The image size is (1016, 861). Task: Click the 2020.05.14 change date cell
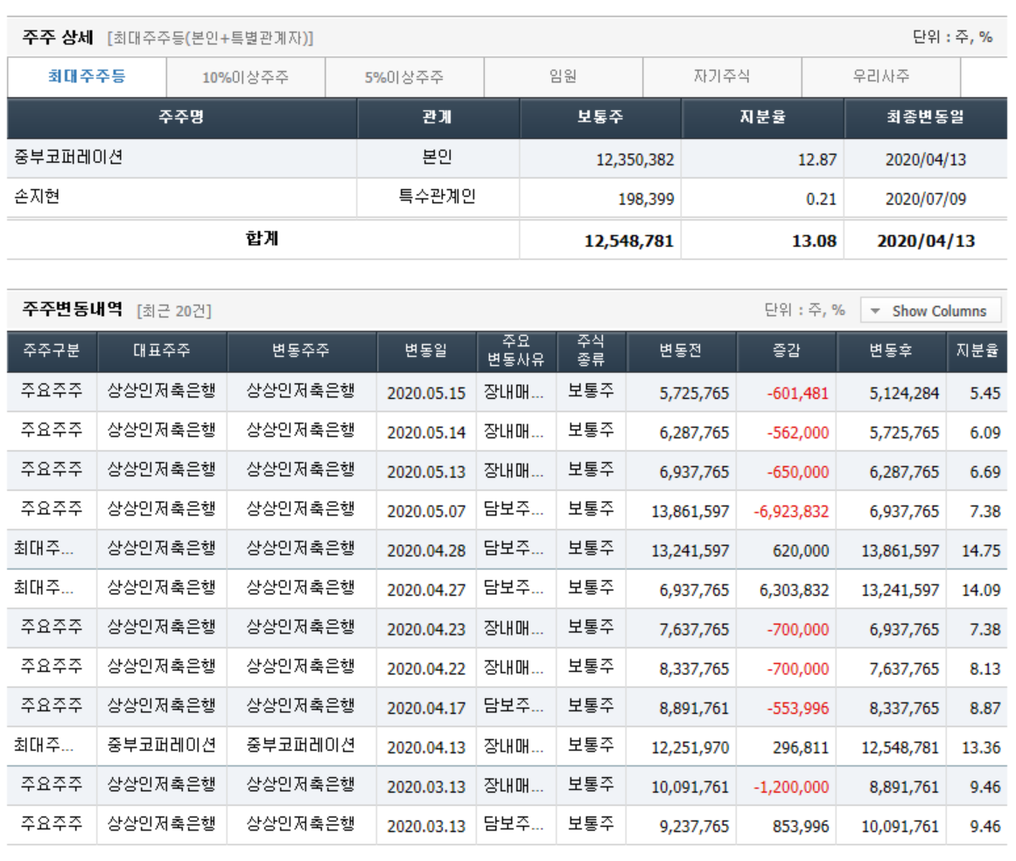tap(426, 433)
